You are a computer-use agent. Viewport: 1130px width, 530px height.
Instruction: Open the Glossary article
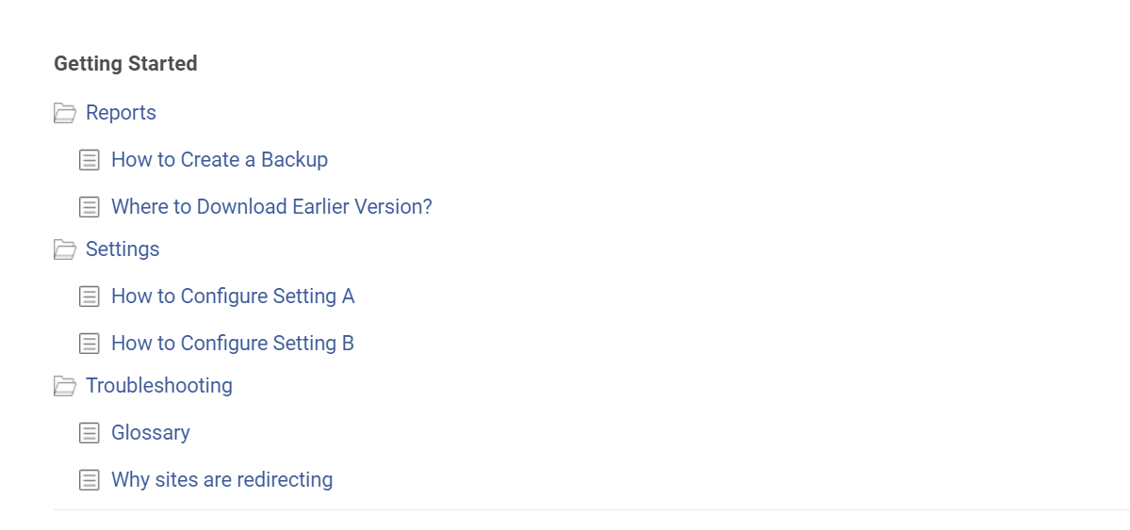(151, 433)
